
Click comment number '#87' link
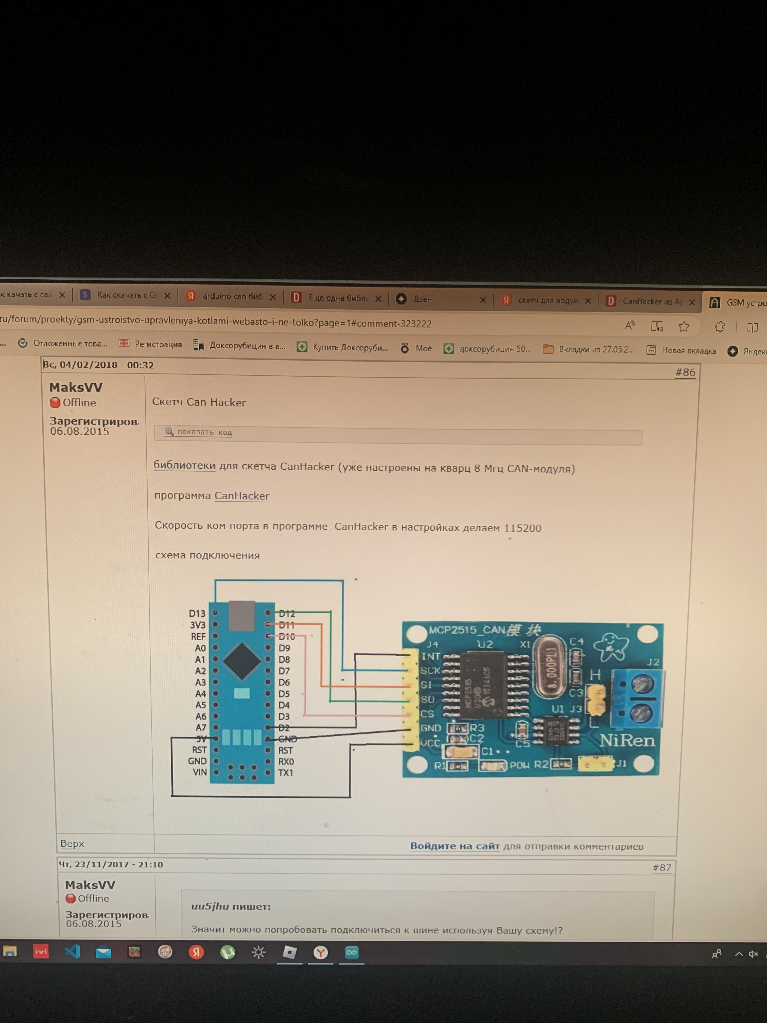tap(661, 868)
